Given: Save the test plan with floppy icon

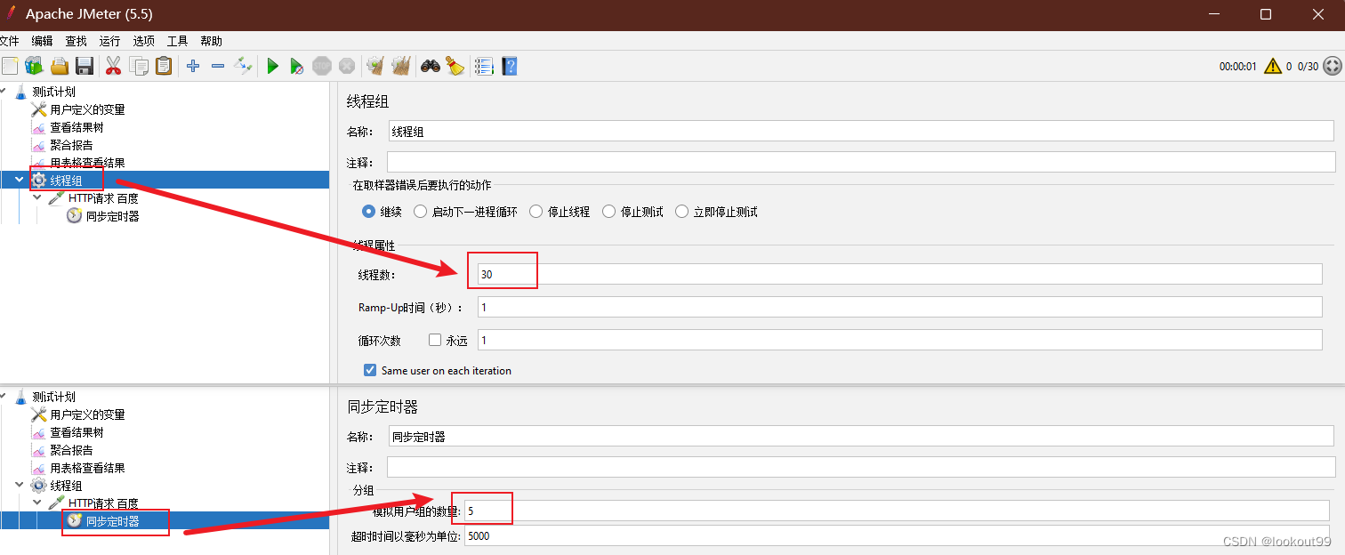Looking at the screenshot, I should pyautogui.click(x=85, y=66).
